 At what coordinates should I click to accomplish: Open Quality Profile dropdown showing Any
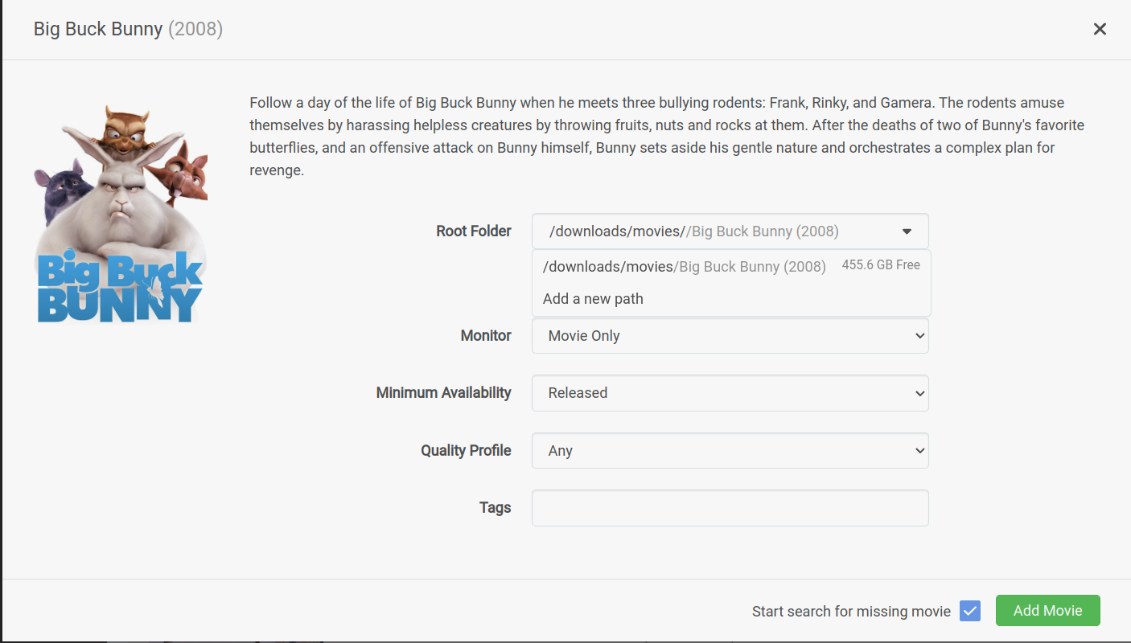click(730, 451)
